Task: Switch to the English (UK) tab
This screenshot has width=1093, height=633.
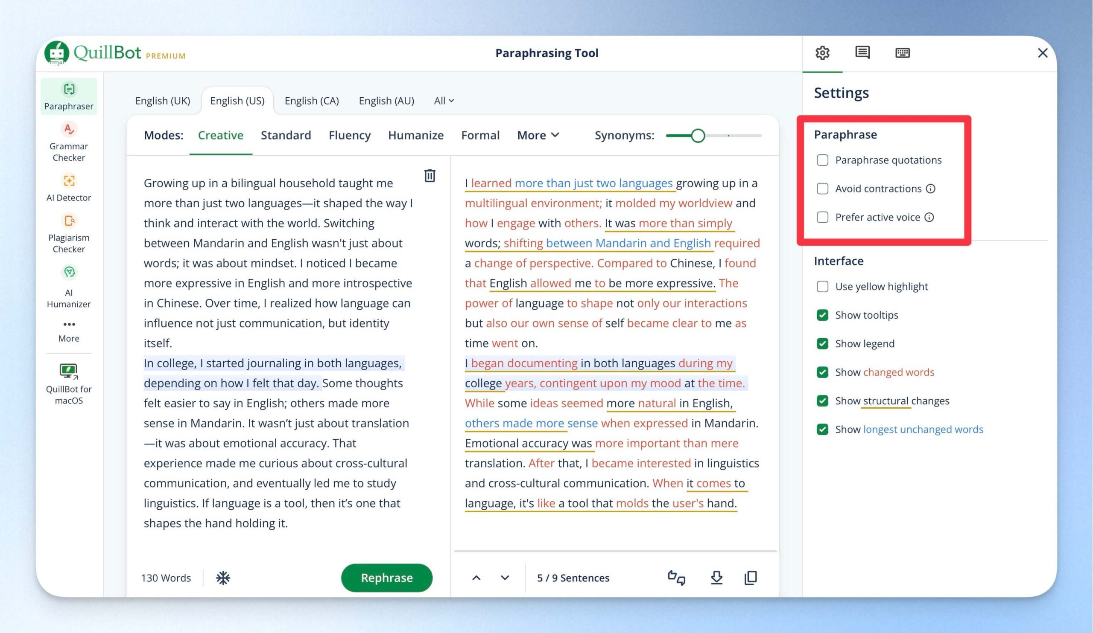Action: point(163,101)
